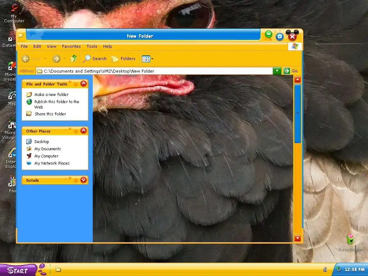This screenshot has width=368, height=276.
Task: Collapse the Other Places panel
Action: coord(83,131)
